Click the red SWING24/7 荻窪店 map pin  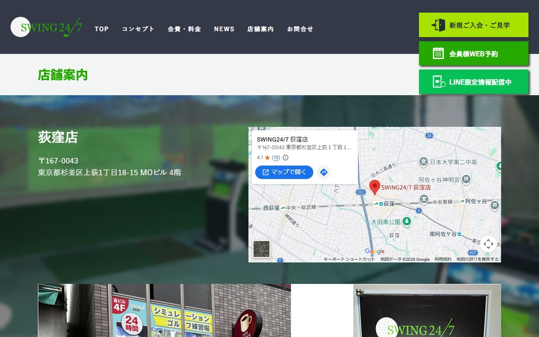tap(375, 187)
